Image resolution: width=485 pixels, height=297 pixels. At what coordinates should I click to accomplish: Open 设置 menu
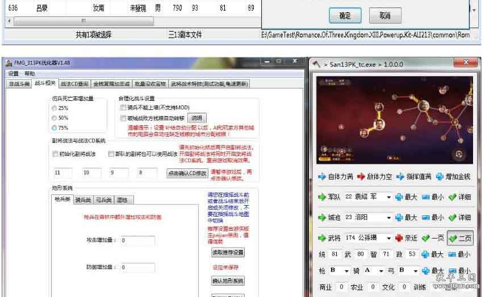tap(13, 74)
